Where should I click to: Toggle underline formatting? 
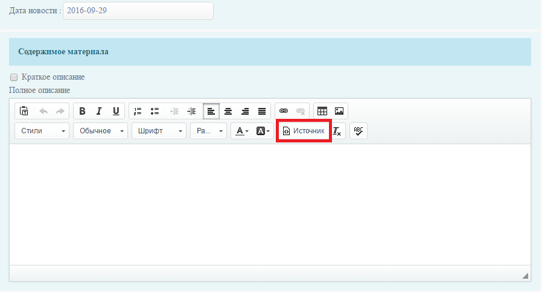(116, 111)
